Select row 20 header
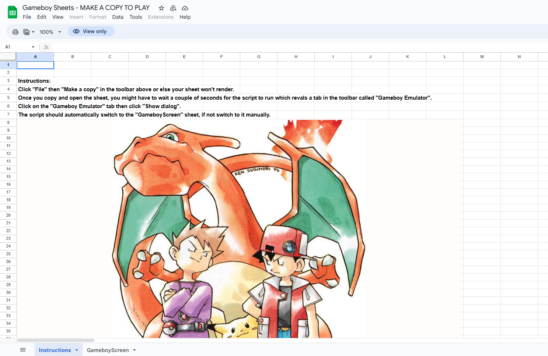 point(8,215)
